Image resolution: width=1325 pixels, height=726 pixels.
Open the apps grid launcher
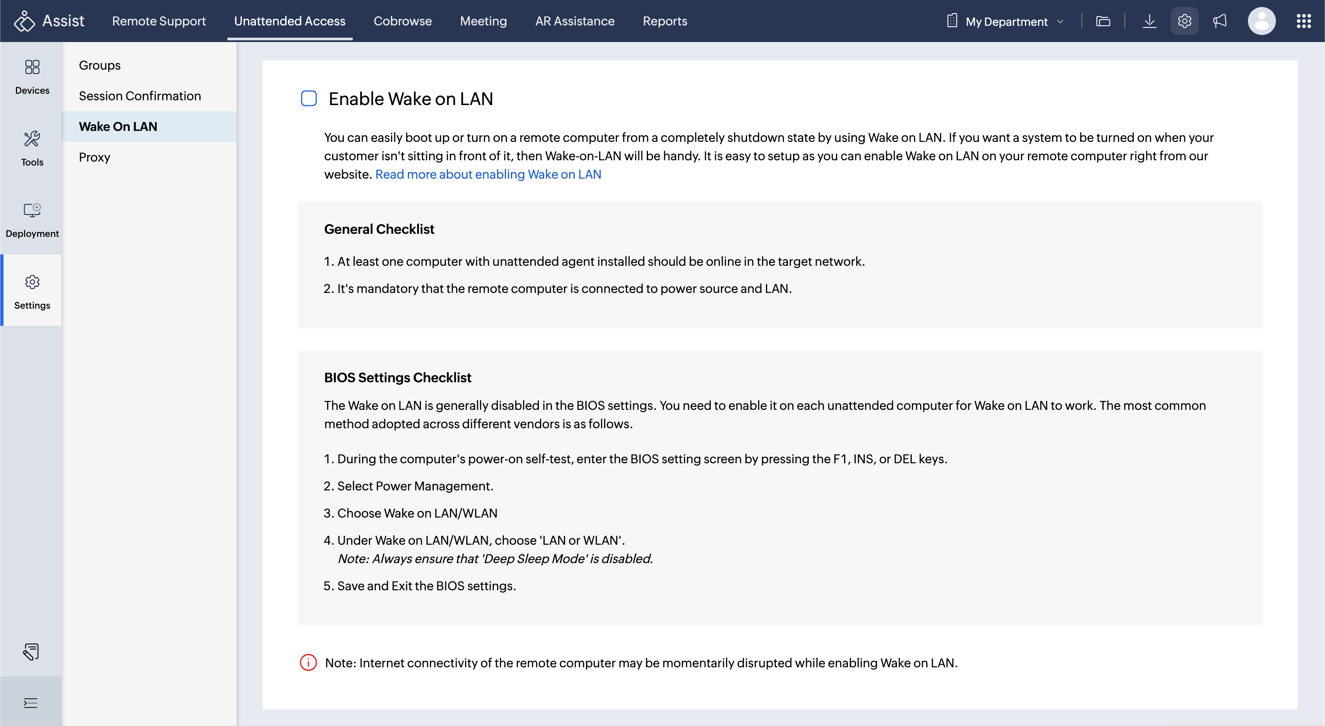tap(1304, 21)
